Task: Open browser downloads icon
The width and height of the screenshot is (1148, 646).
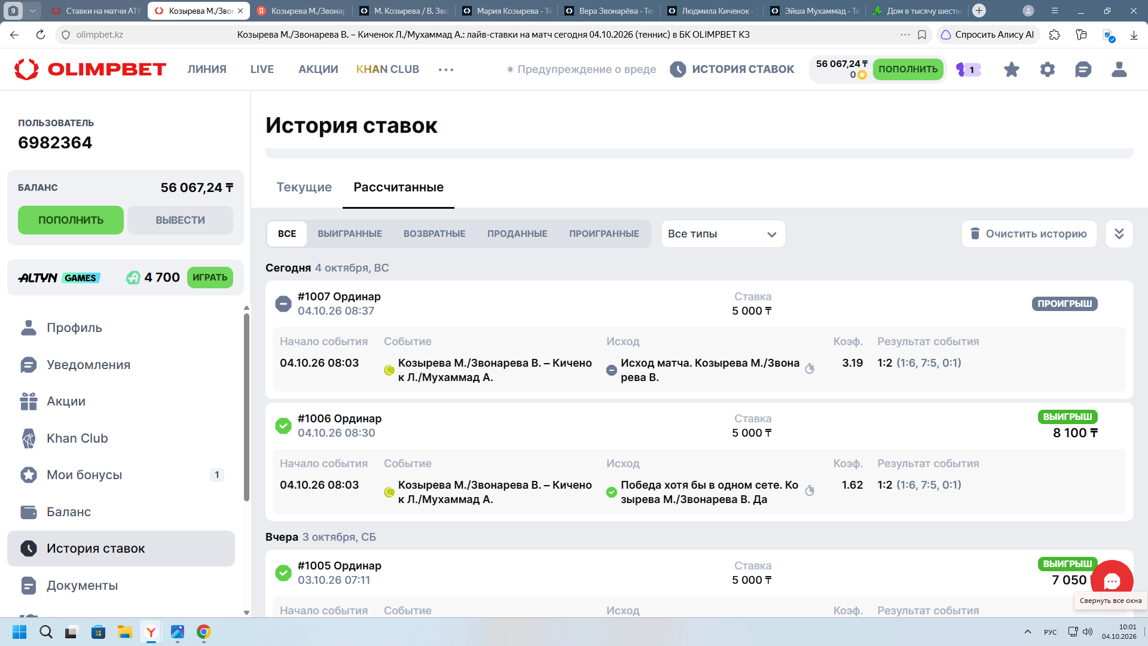Action: 1134,35
